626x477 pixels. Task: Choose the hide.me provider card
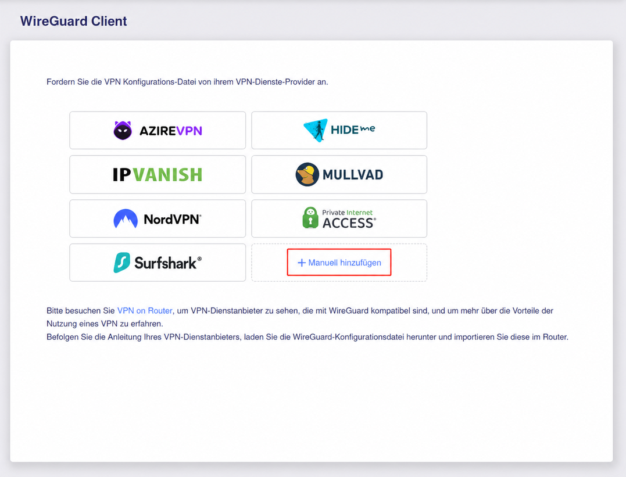pyautogui.click(x=339, y=130)
